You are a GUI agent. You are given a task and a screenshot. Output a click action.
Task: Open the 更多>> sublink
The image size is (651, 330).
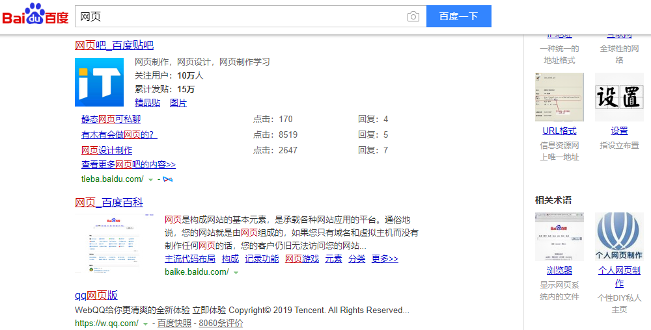385,259
